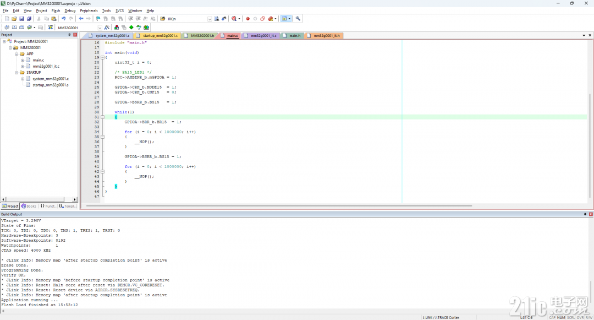The image size is (594, 320).
Task: Open Options for Target magic wand icon
Action: pyautogui.click(x=107, y=28)
